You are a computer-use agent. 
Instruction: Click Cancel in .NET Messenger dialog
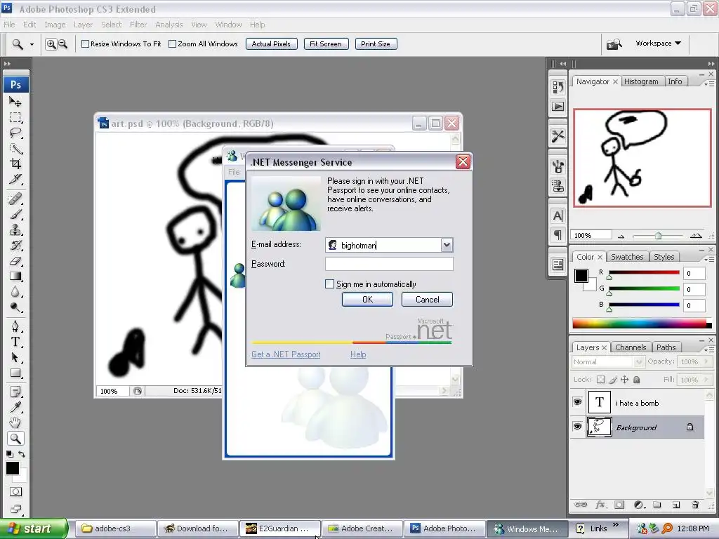coord(427,299)
